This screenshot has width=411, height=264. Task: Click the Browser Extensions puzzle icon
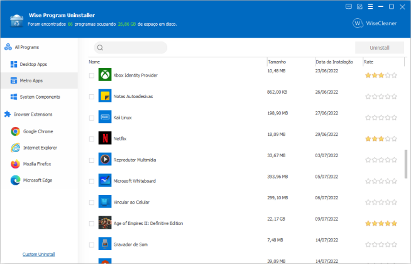click(x=8, y=114)
